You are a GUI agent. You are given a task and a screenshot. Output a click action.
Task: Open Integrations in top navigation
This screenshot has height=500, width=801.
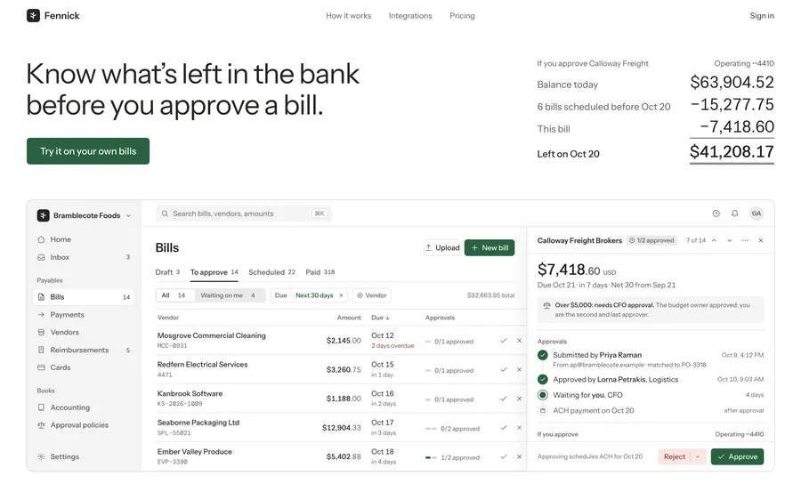tap(410, 16)
